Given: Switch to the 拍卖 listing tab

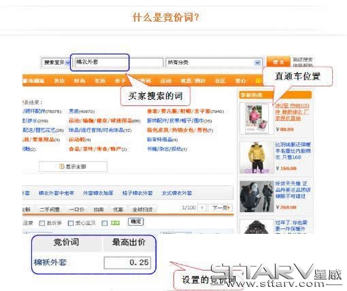Looking at the screenshot, I should tap(99, 209).
